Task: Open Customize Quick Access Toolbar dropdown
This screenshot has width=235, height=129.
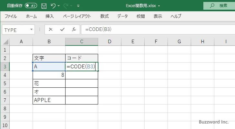Action: [x=78, y=6]
